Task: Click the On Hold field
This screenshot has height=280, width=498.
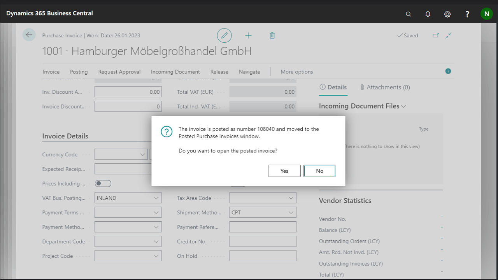Action: pos(263,256)
